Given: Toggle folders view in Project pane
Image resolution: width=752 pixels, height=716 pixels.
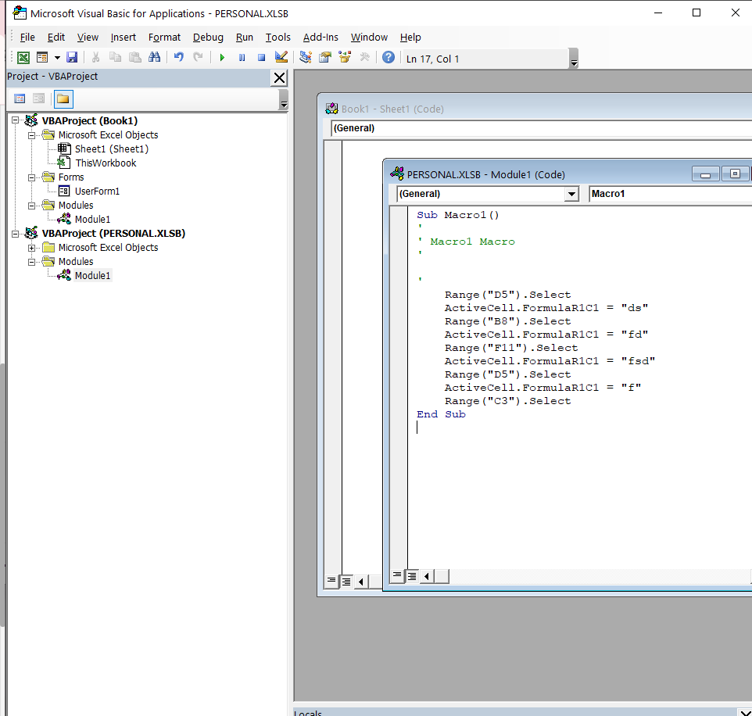Looking at the screenshot, I should pos(63,99).
